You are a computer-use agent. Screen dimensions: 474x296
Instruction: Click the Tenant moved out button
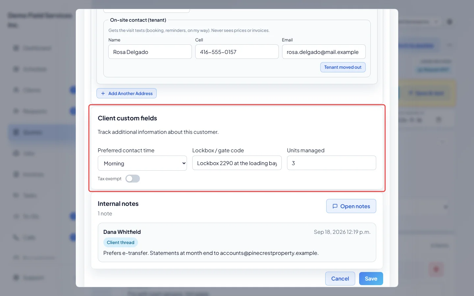click(343, 67)
